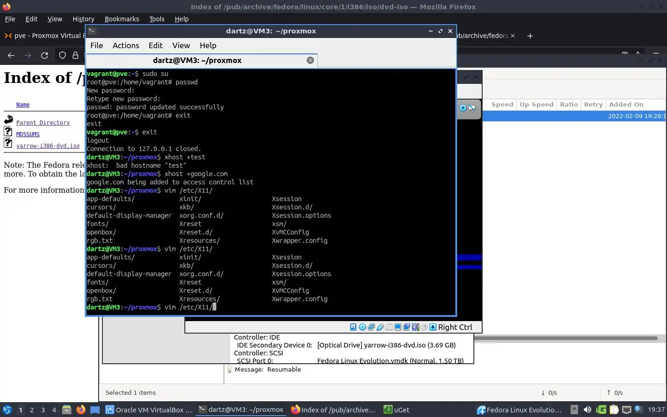The height and width of the screenshot is (417, 667).
Task: Click the VM USB devices status icon
Action: (x=380, y=327)
